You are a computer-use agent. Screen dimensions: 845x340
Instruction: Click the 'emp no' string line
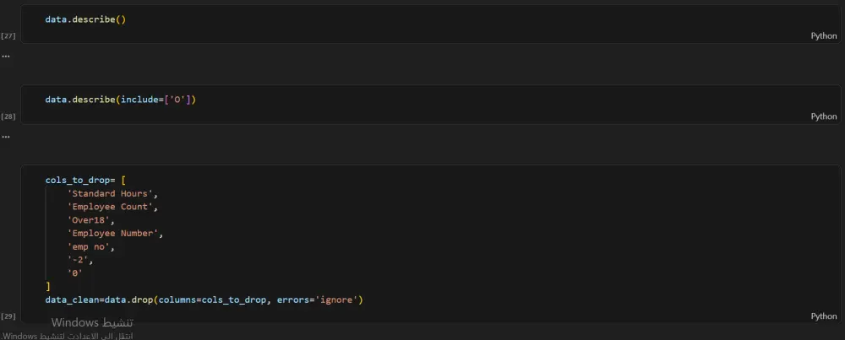[91, 247]
